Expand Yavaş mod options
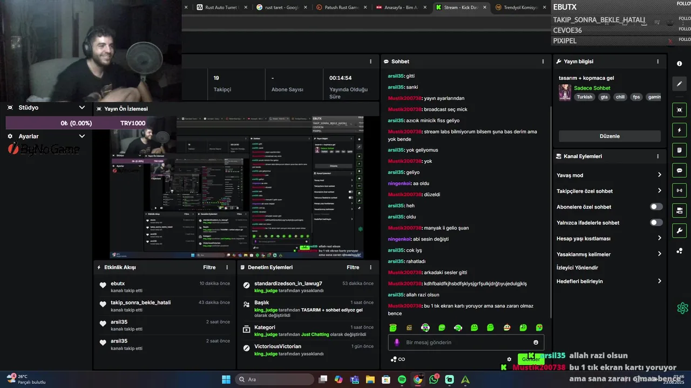691x388 pixels. click(x=659, y=175)
